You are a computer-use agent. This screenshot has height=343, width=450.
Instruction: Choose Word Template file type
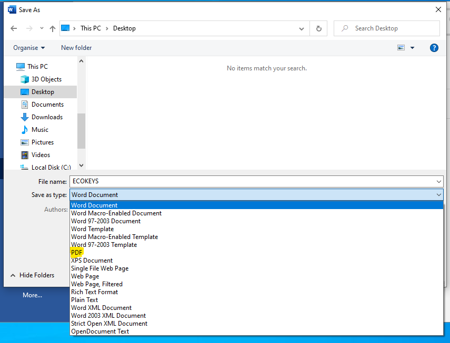click(x=256, y=229)
